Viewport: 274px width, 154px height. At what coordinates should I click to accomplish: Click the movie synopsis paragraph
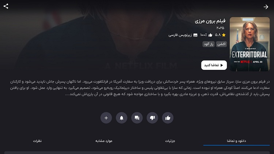click(140, 88)
